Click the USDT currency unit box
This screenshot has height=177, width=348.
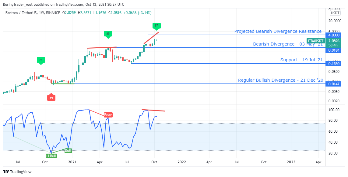pos(335,13)
